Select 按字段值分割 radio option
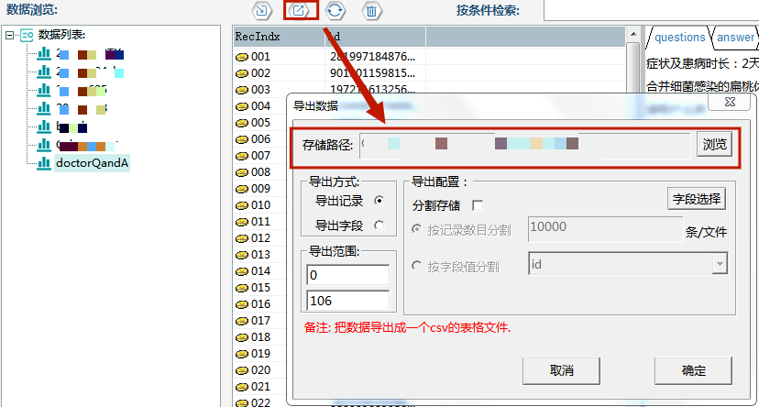The width and height of the screenshot is (759, 407). (416, 266)
